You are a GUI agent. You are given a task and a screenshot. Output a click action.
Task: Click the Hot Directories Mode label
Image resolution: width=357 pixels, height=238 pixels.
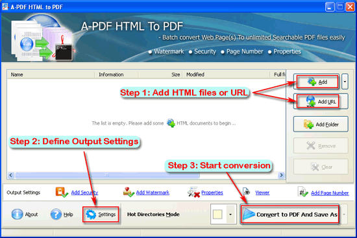tap(153, 215)
